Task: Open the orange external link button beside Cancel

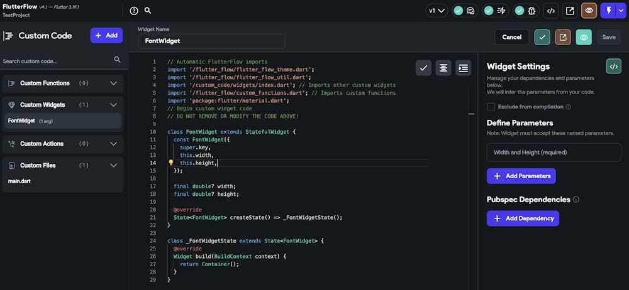Action: (563, 37)
